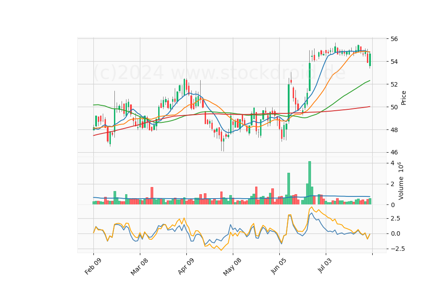Viewport: 429px width, 308px height.
Task: Click the Apr 09 date label
Action: pyautogui.click(x=186, y=266)
